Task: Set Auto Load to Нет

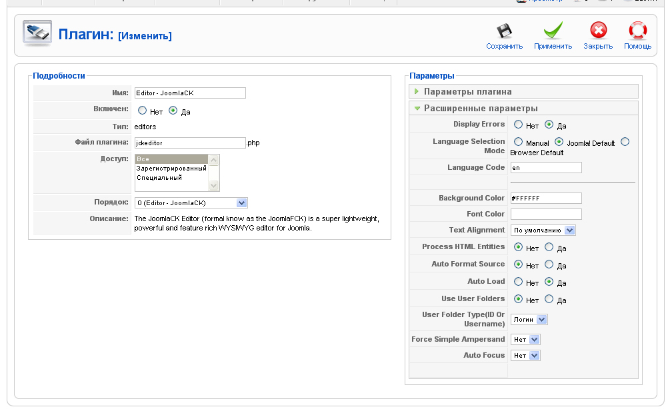Action: point(518,282)
